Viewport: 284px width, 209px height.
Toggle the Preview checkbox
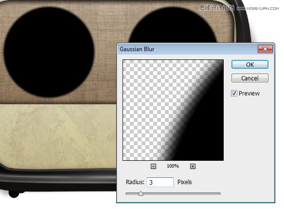coord(234,93)
